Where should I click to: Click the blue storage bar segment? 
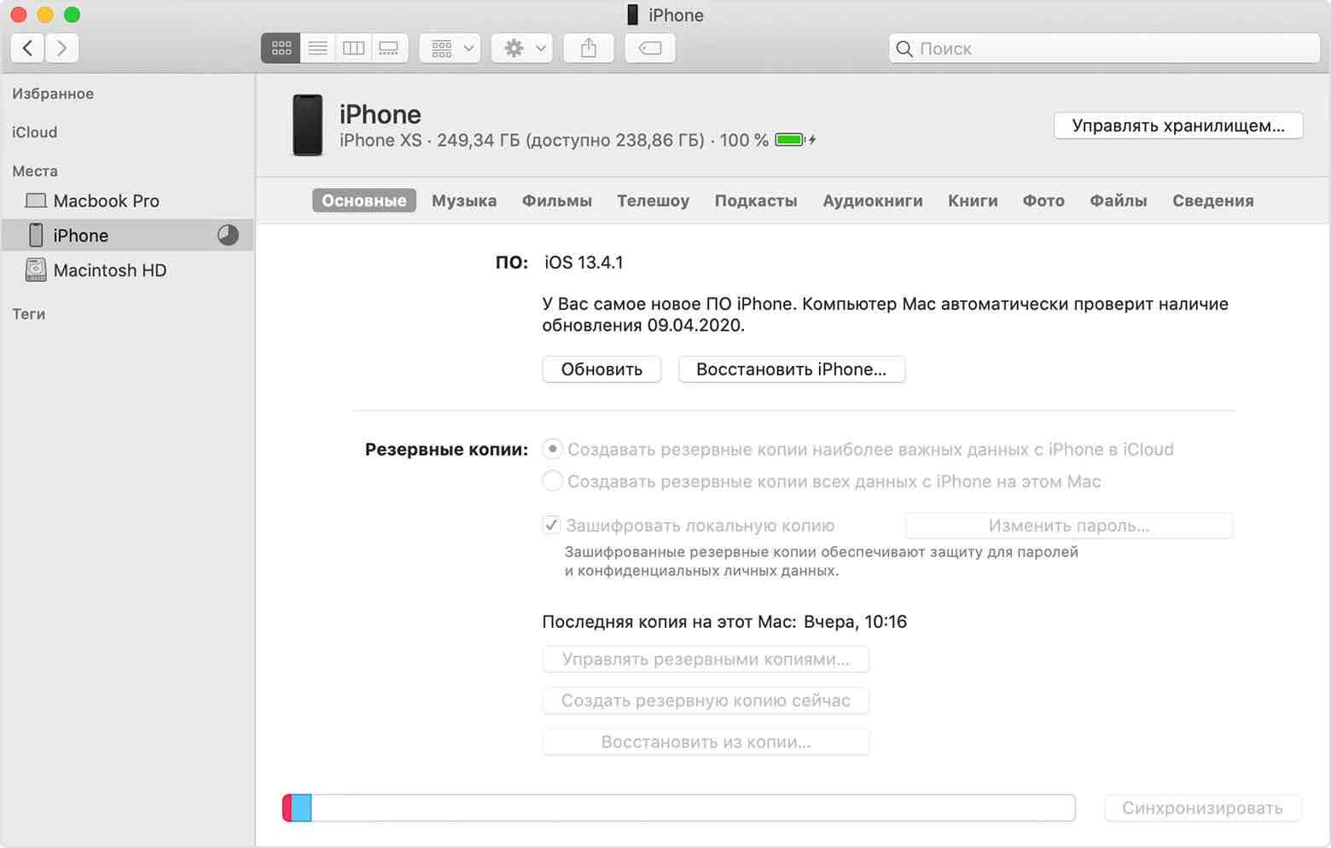[x=302, y=808]
